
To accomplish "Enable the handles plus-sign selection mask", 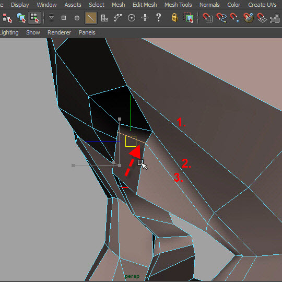I will (x=145, y=18).
